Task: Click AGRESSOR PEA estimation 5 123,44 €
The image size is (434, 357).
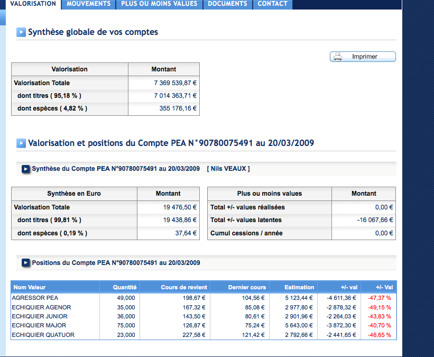Action: pyautogui.click(x=299, y=298)
